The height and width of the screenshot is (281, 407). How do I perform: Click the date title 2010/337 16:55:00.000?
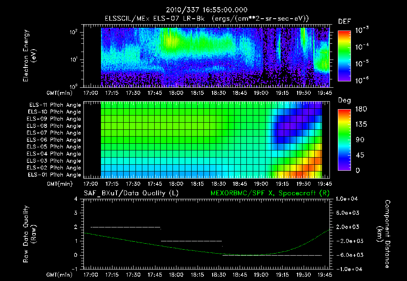(x=207, y=10)
